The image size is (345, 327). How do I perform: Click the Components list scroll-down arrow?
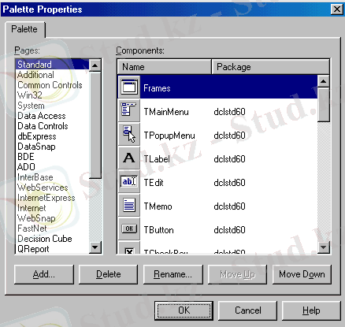tap(323, 247)
